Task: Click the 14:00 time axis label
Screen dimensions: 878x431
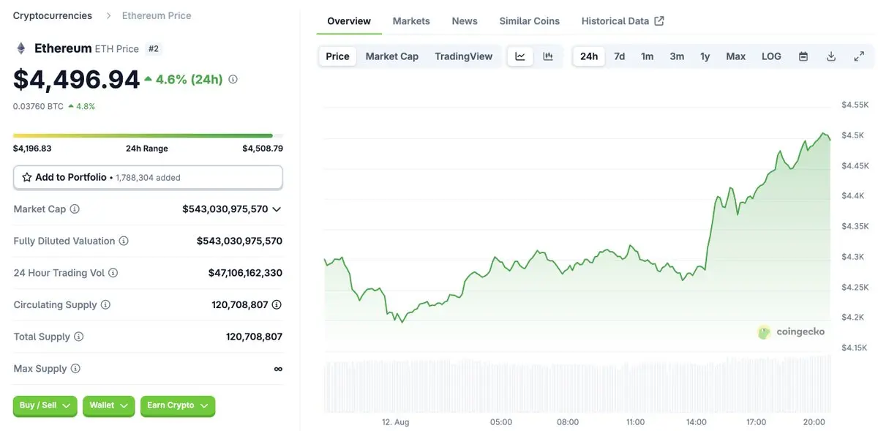Action: point(697,422)
